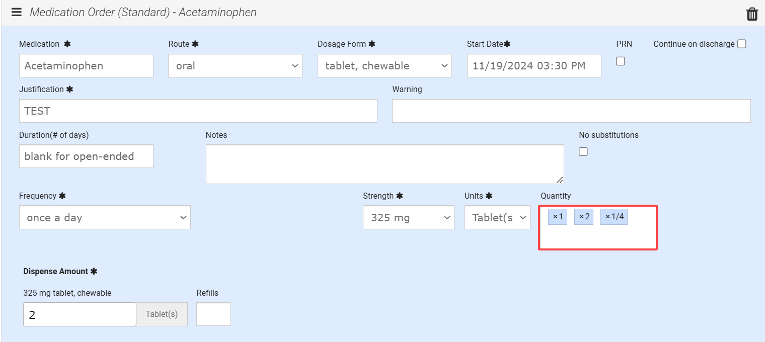
Task: Select the Duration days field
Action: (x=86, y=156)
